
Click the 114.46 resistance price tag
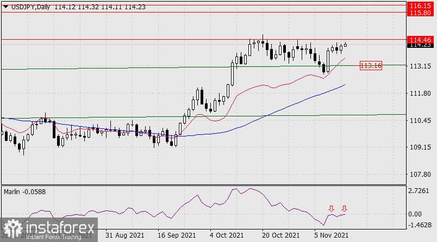420,40
